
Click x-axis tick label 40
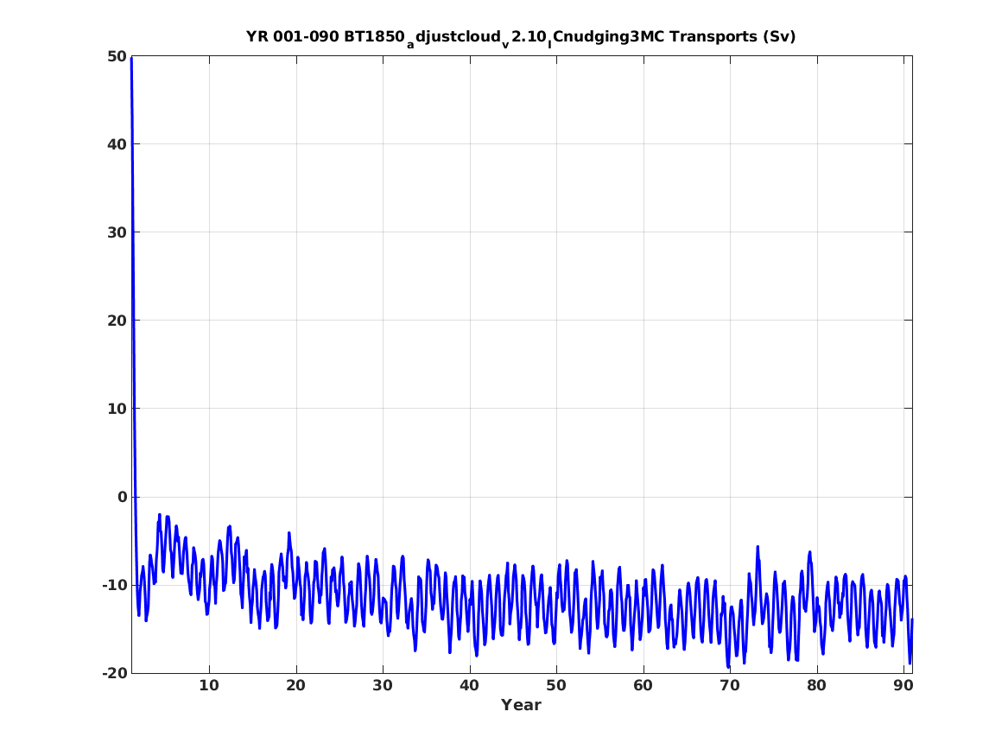pos(469,686)
